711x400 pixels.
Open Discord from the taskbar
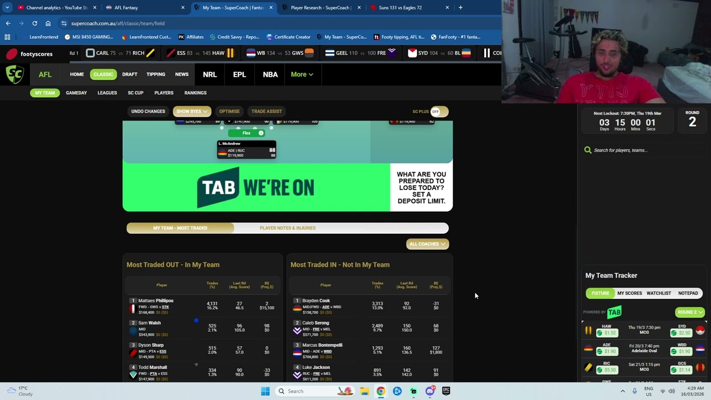coord(430,391)
